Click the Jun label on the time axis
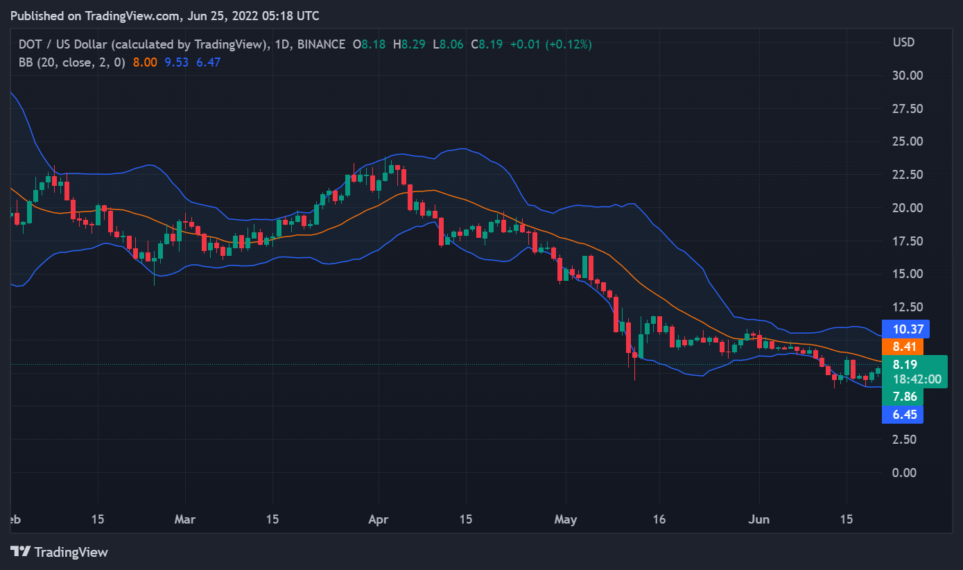Image resolution: width=963 pixels, height=570 pixels. click(759, 519)
